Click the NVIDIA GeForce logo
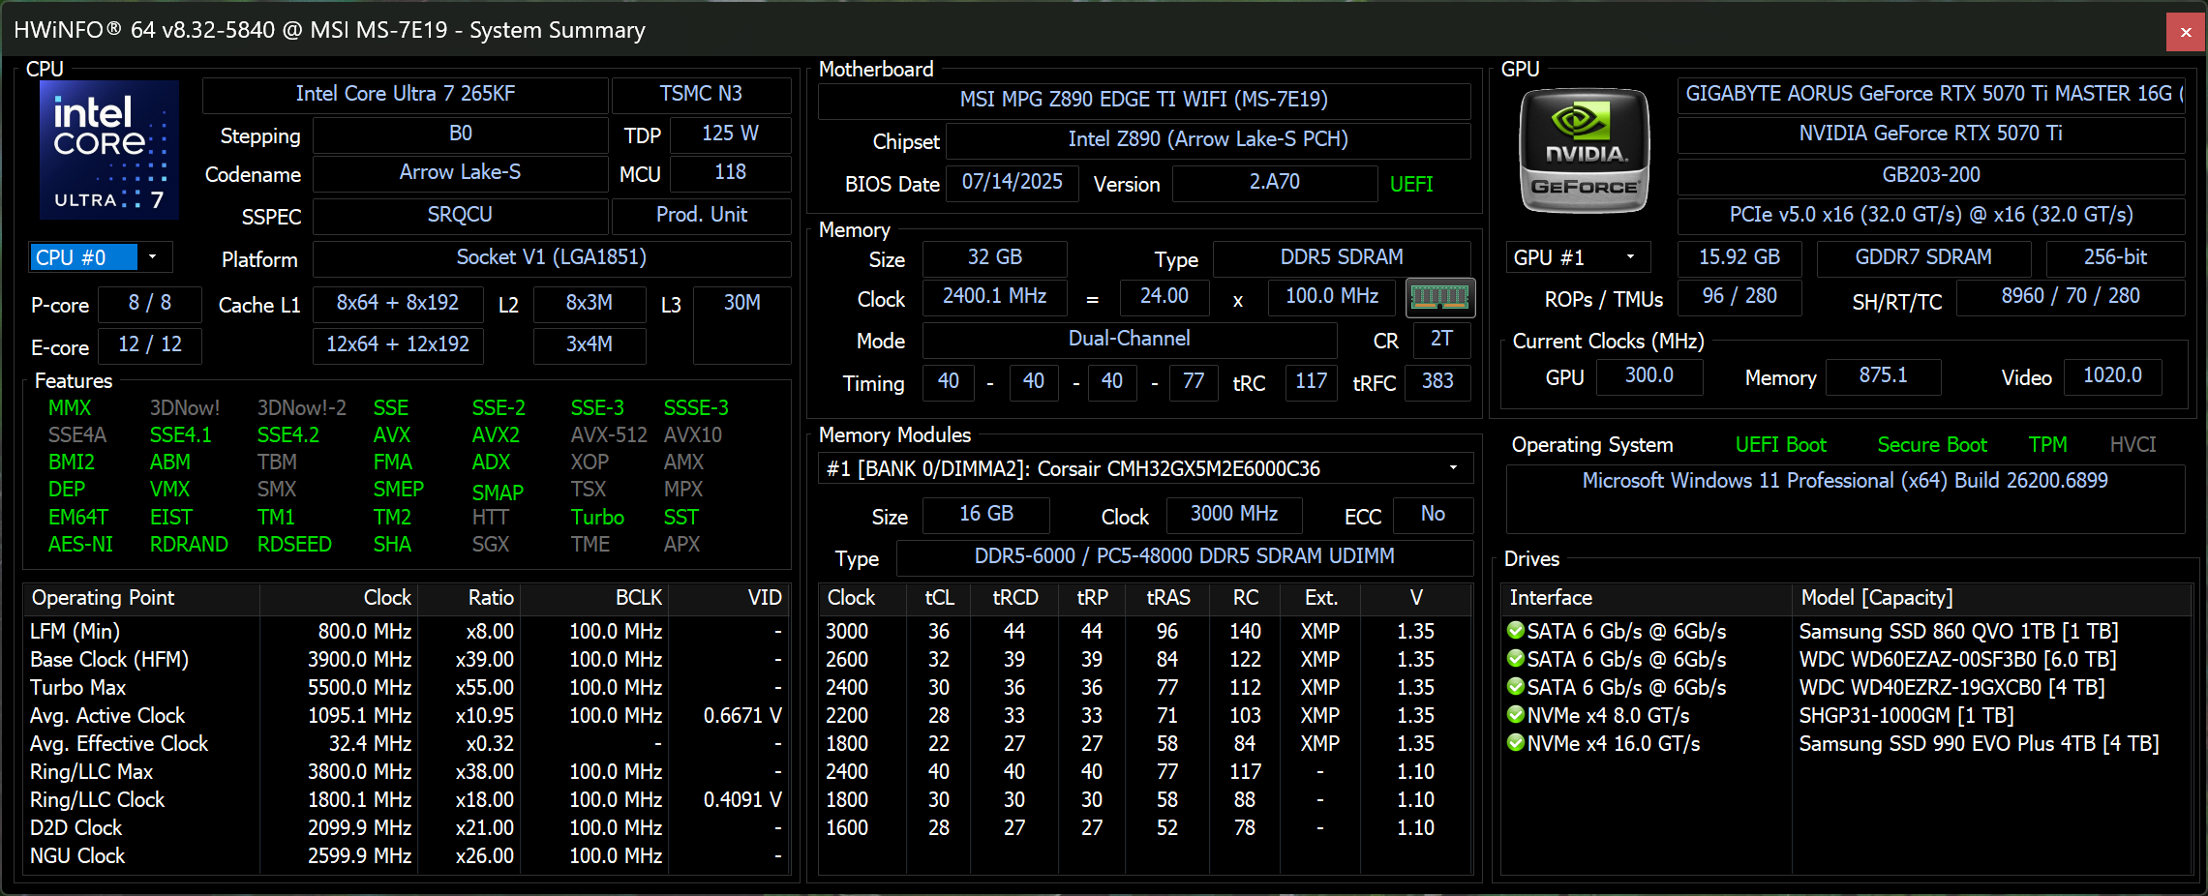Viewport: 2208px width, 896px height. [x=1585, y=151]
